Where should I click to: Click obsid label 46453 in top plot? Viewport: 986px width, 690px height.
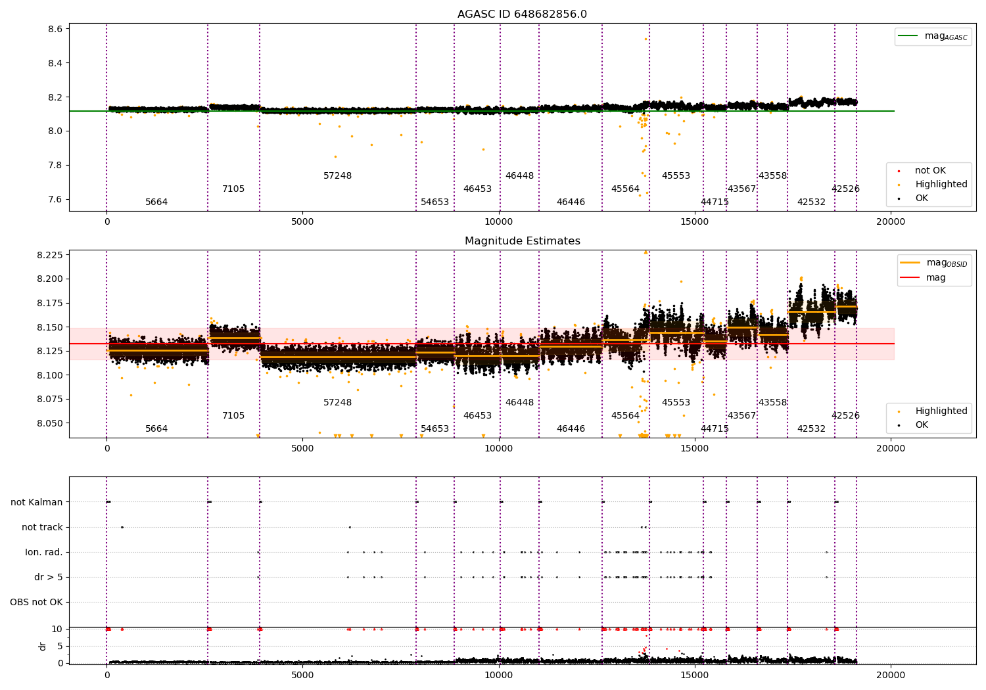coord(477,189)
